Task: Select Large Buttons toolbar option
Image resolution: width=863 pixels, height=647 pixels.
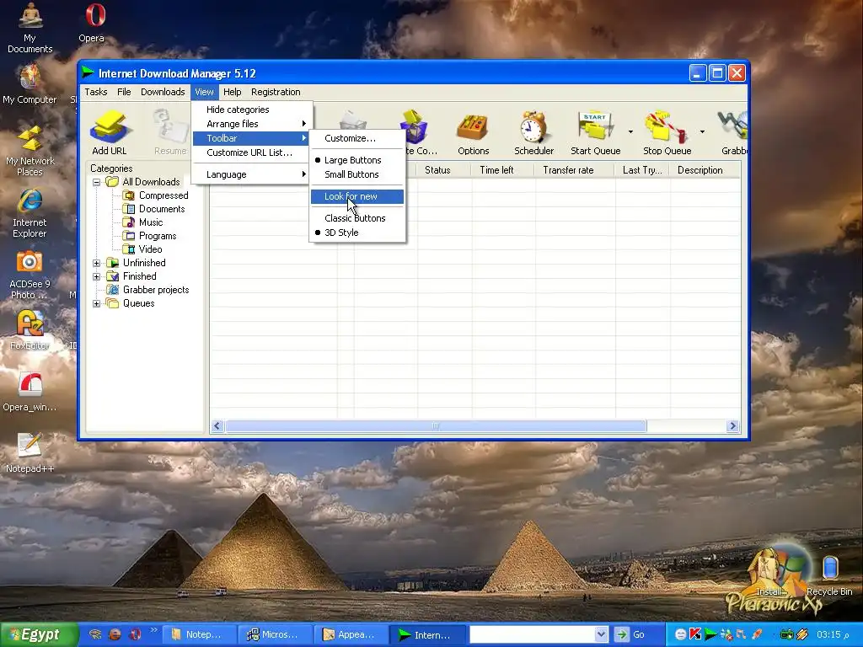Action: [357, 160]
